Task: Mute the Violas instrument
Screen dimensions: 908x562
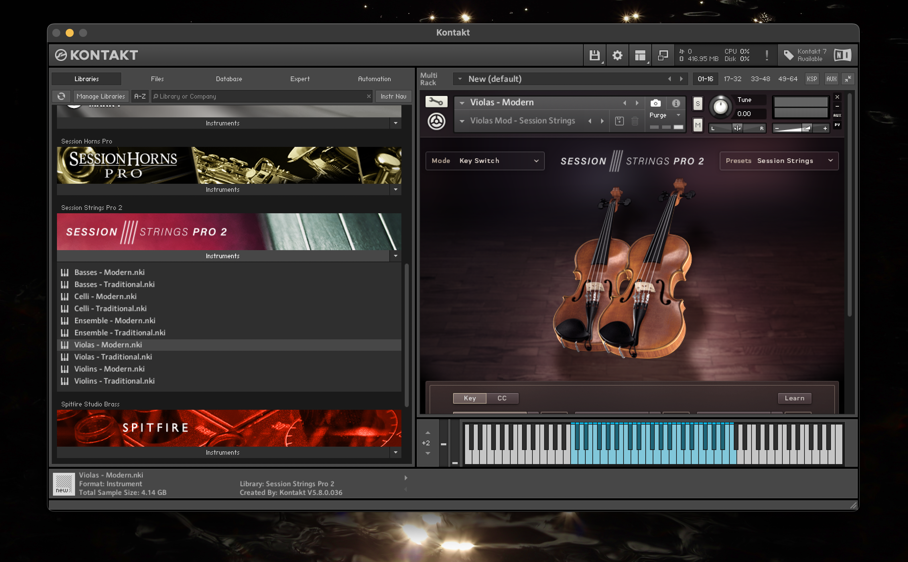Action: (698, 125)
